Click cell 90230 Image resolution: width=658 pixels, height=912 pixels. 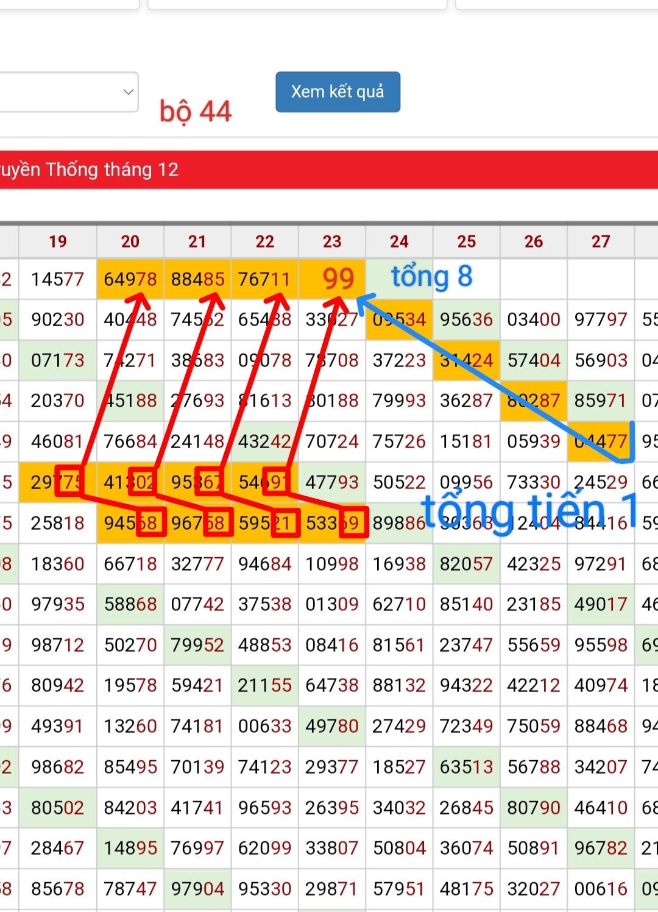[x=58, y=319]
